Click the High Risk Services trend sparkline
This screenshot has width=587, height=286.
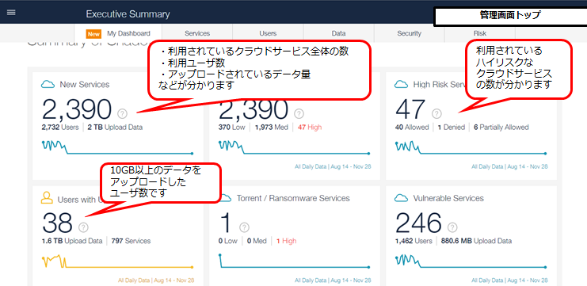point(471,147)
